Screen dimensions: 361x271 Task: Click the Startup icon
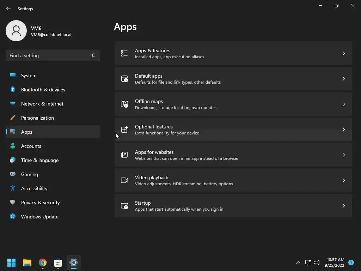coord(124,206)
